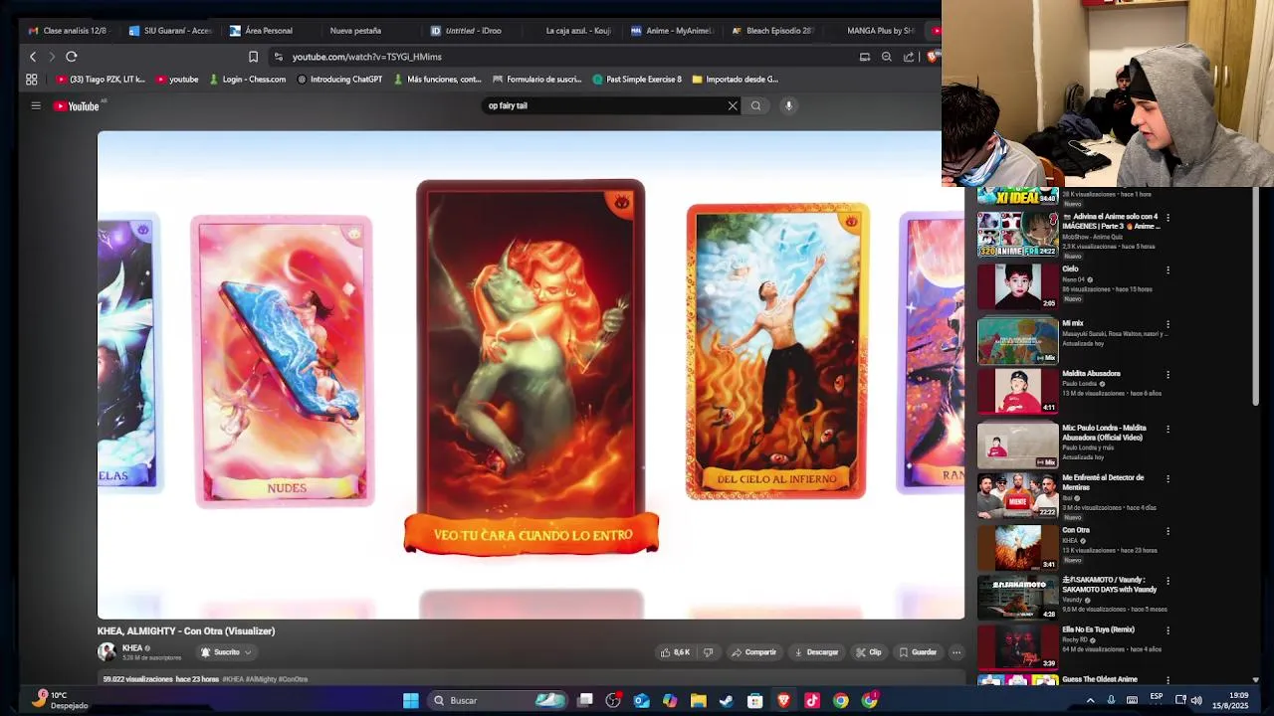Open the YouTube guide hamburger menu
This screenshot has width=1274, height=716.
(x=36, y=105)
